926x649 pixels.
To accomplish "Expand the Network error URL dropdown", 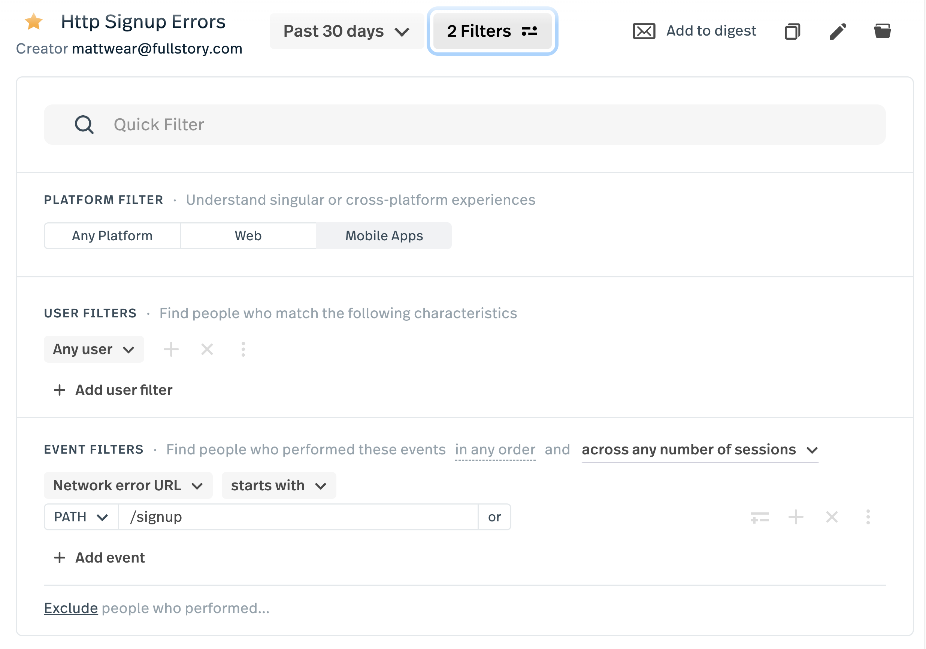I will tap(128, 485).
